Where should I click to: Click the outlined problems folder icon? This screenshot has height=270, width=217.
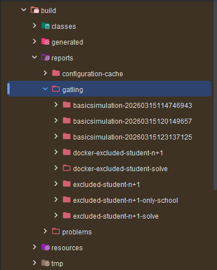click(56, 231)
